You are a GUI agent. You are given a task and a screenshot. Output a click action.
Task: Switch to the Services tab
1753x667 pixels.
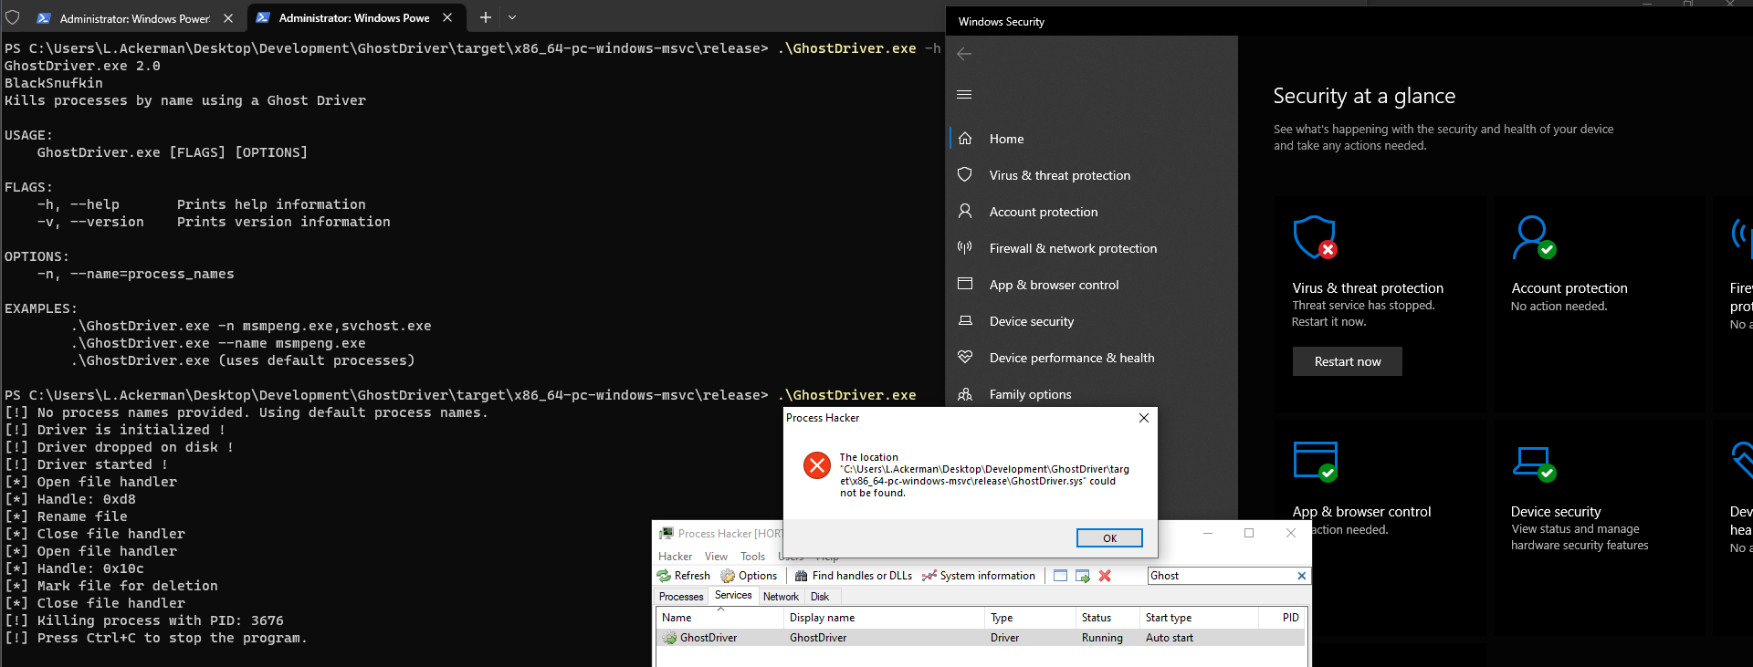coord(733,596)
